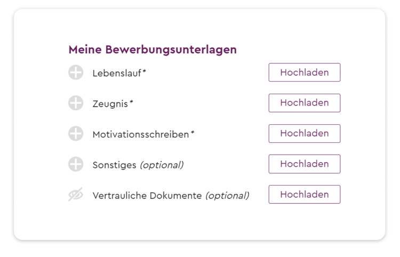
Task: Click the Hochladen button for Sonstiges
Action: pyautogui.click(x=305, y=164)
